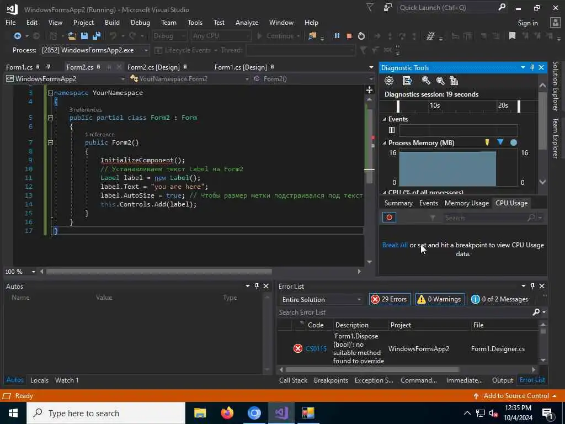Viewport: 565px width, 424px height.
Task: Toggle the 0 of 2 Messages filter
Action: click(500, 299)
